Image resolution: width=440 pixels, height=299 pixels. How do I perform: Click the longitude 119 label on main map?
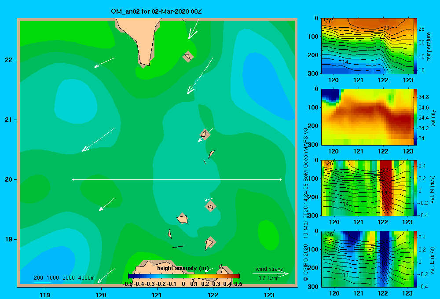coord(45,295)
